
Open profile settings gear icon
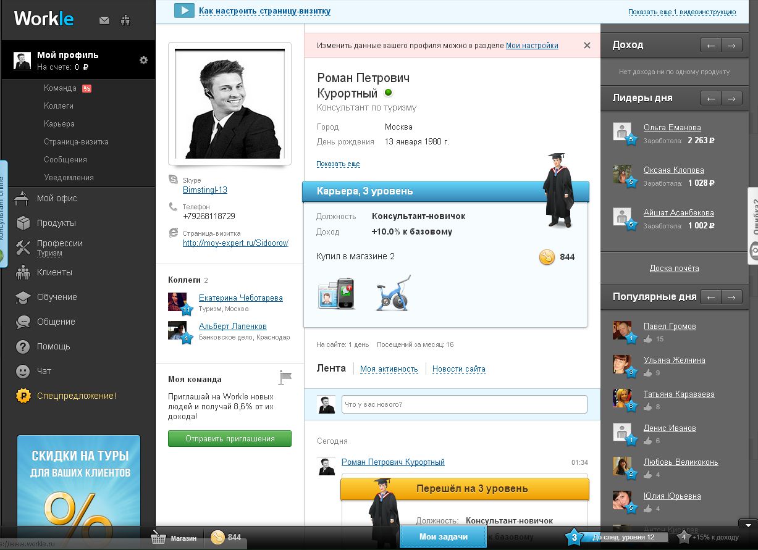(x=143, y=60)
